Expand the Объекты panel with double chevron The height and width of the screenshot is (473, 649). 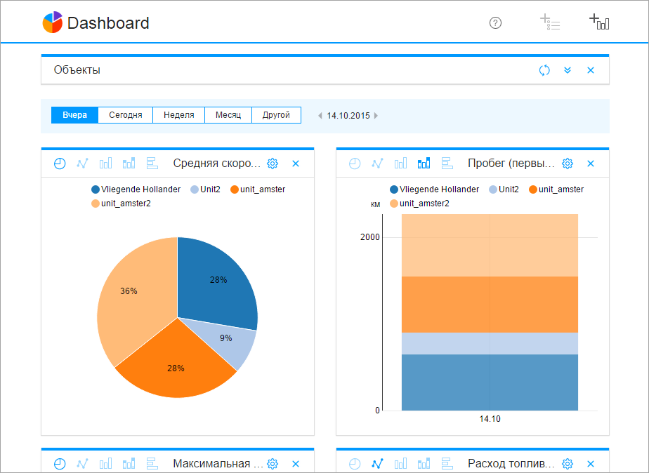tap(568, 70)
